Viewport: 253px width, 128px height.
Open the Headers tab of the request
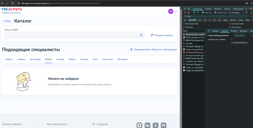[215, 31]
